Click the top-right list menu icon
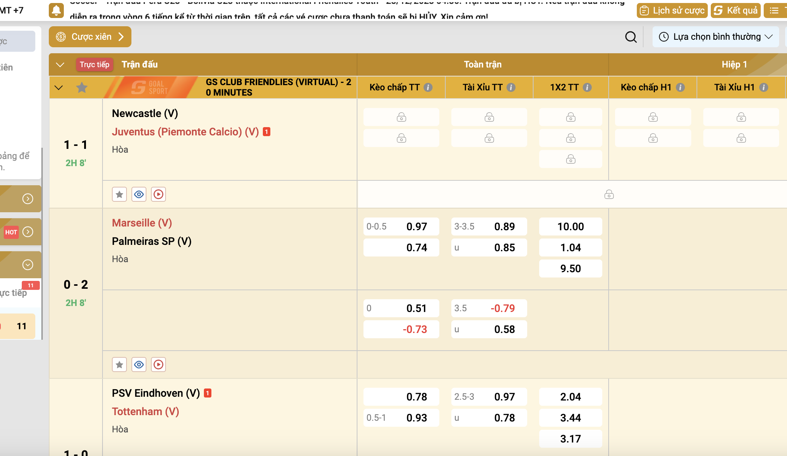The width and height of the screenshot is (787, 456). 774,10
